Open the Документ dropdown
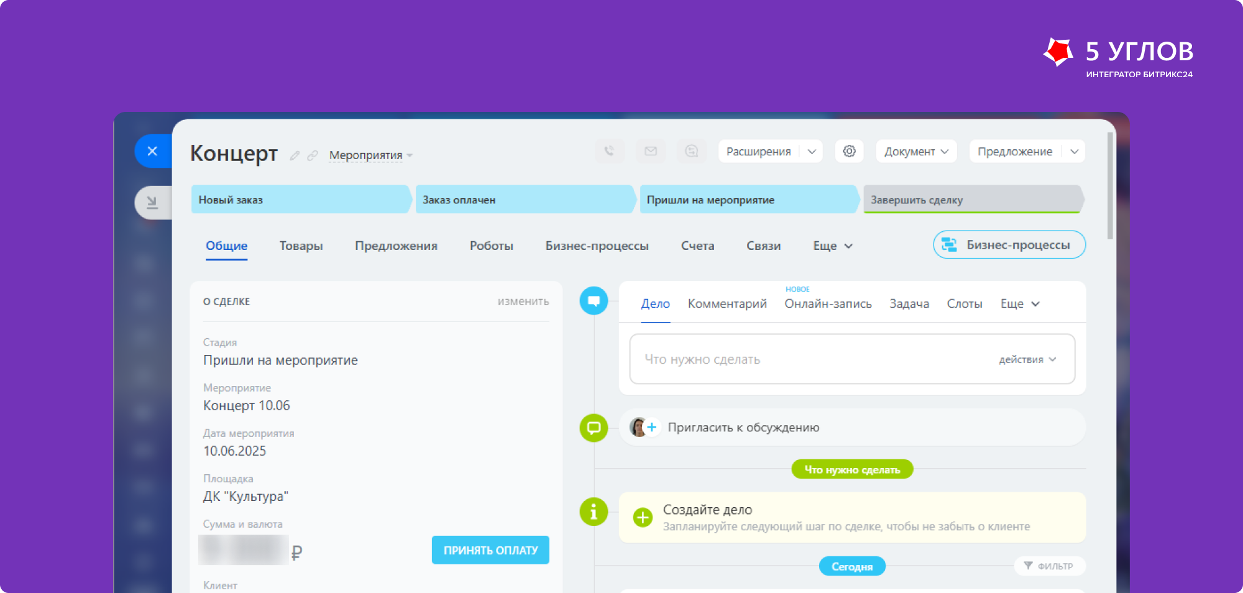The height and width of the screenshot is (593, 1243). [x=916, y=151]
